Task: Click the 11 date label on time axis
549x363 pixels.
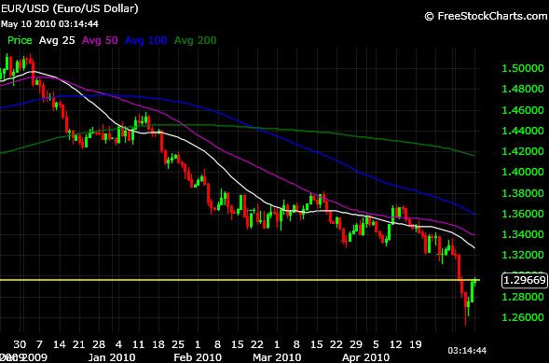Action: tap(138, 344)
